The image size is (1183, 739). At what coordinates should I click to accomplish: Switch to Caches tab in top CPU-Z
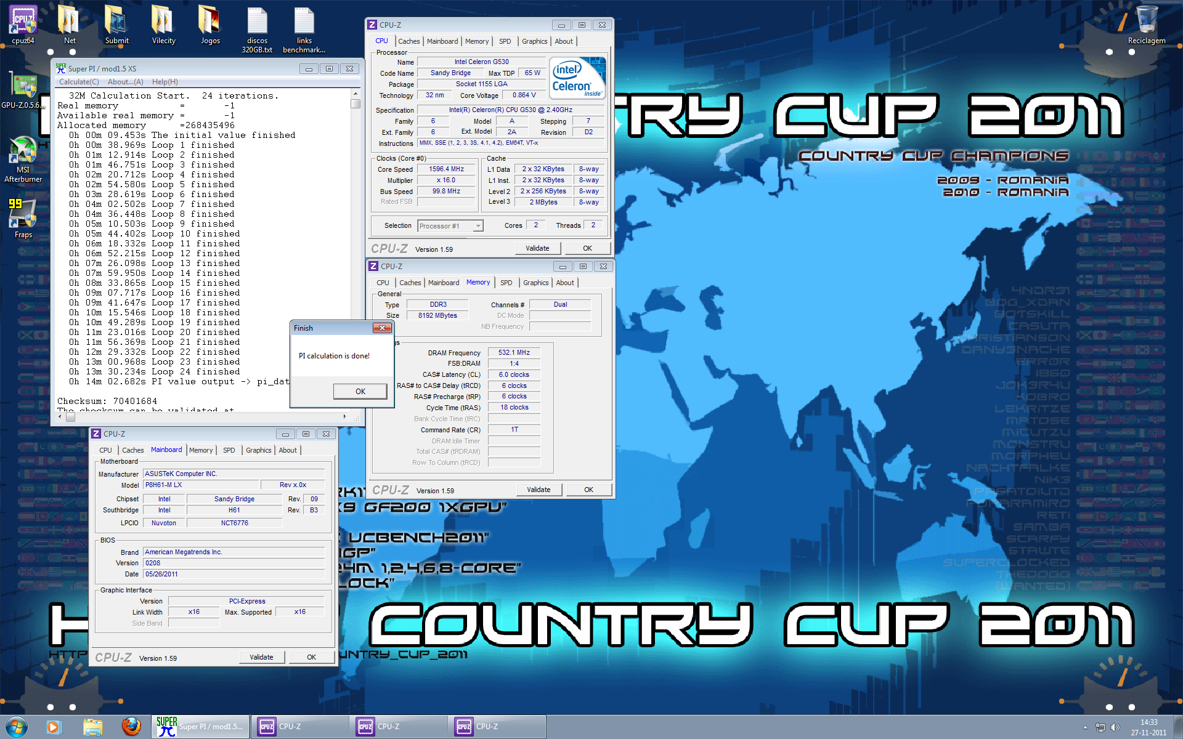(409, 41)
